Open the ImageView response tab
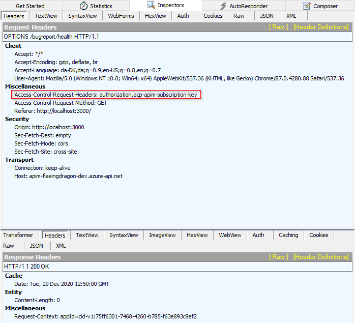 tap(162, 235)
